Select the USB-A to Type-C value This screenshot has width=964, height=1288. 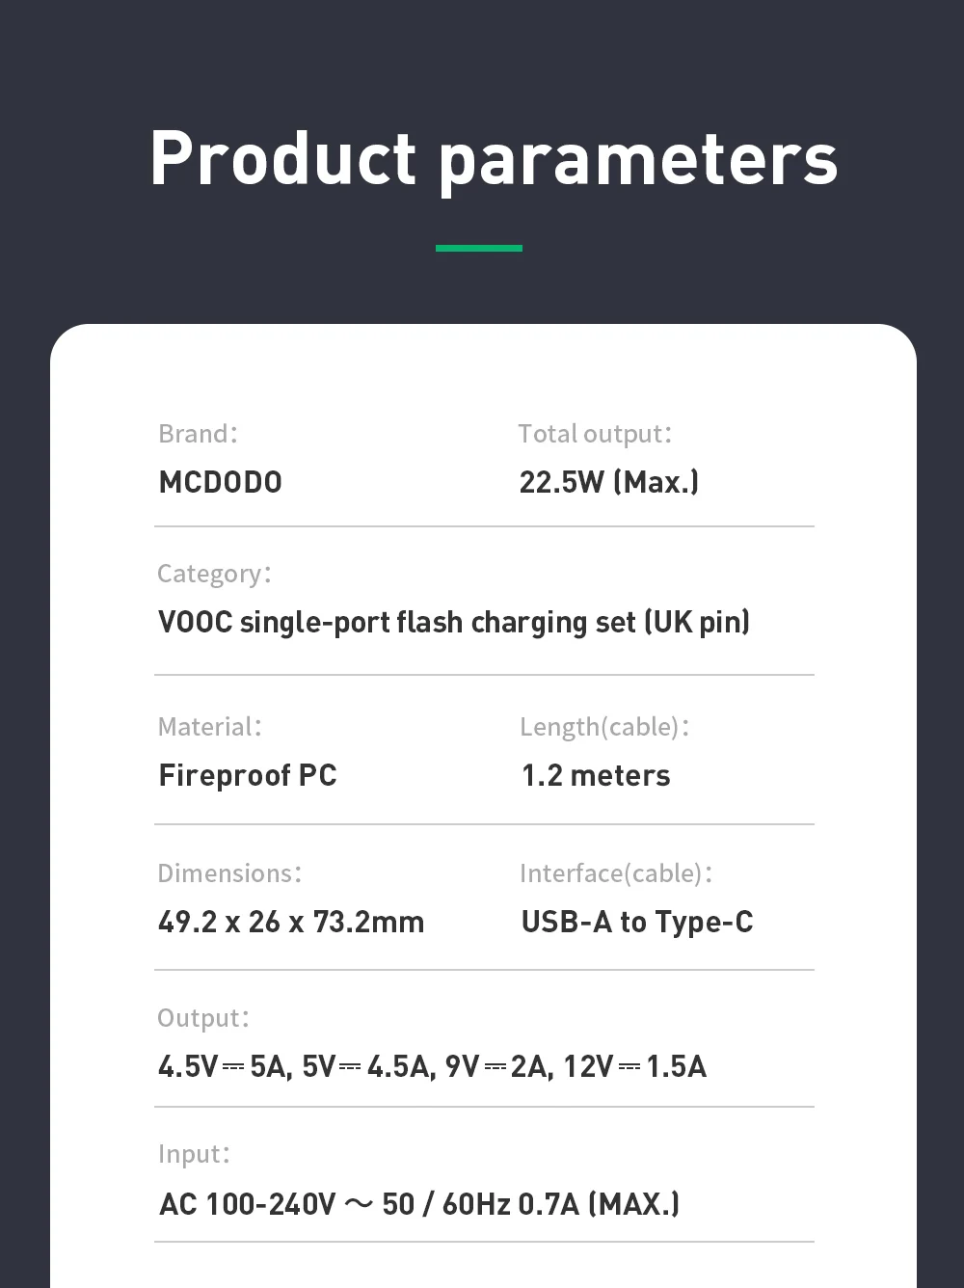click(636, 922)
